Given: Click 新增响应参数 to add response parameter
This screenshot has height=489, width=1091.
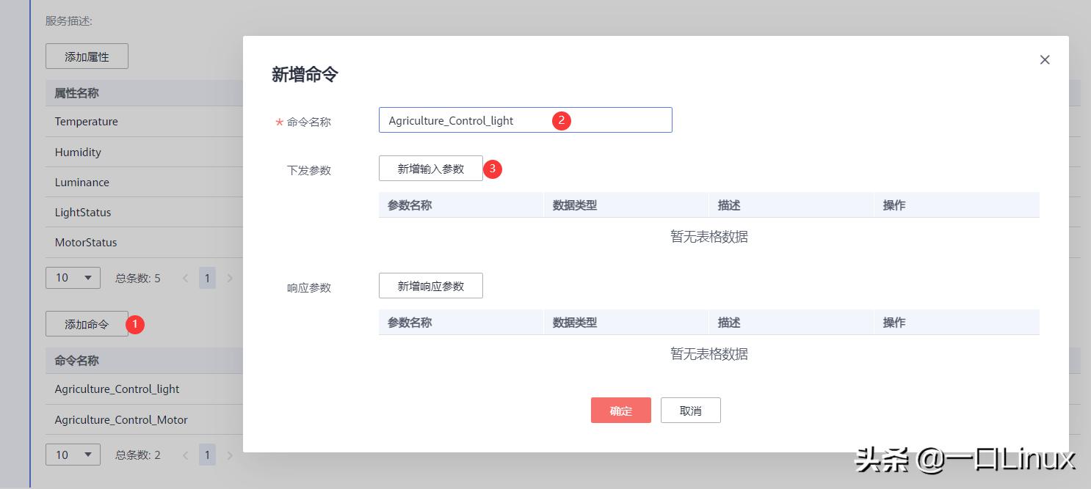Looking at the screenshot, I should coord(430,285).
